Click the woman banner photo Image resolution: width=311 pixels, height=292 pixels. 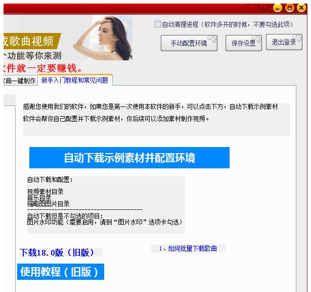pyautogui.click(x=103, y=38)
